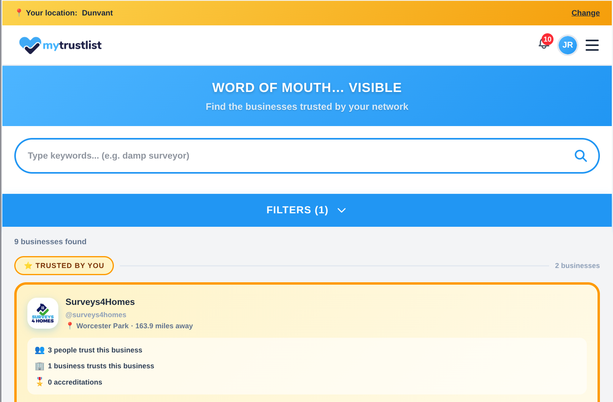Open the hamburger menu
Screen dimensions: 613x402
pyautogui.click(x=592, y=45)
